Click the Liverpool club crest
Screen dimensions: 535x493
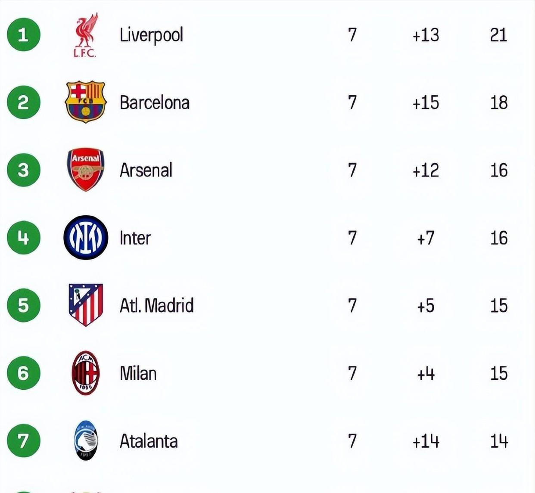85,35
